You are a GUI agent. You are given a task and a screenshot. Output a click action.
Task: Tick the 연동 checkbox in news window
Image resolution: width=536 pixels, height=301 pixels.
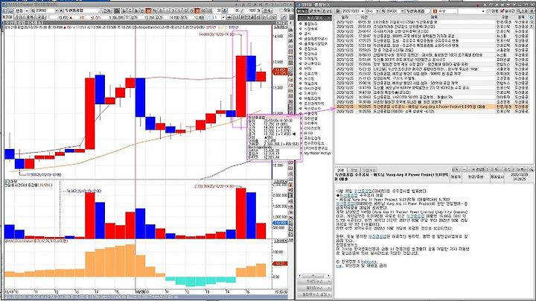[488, 11]
